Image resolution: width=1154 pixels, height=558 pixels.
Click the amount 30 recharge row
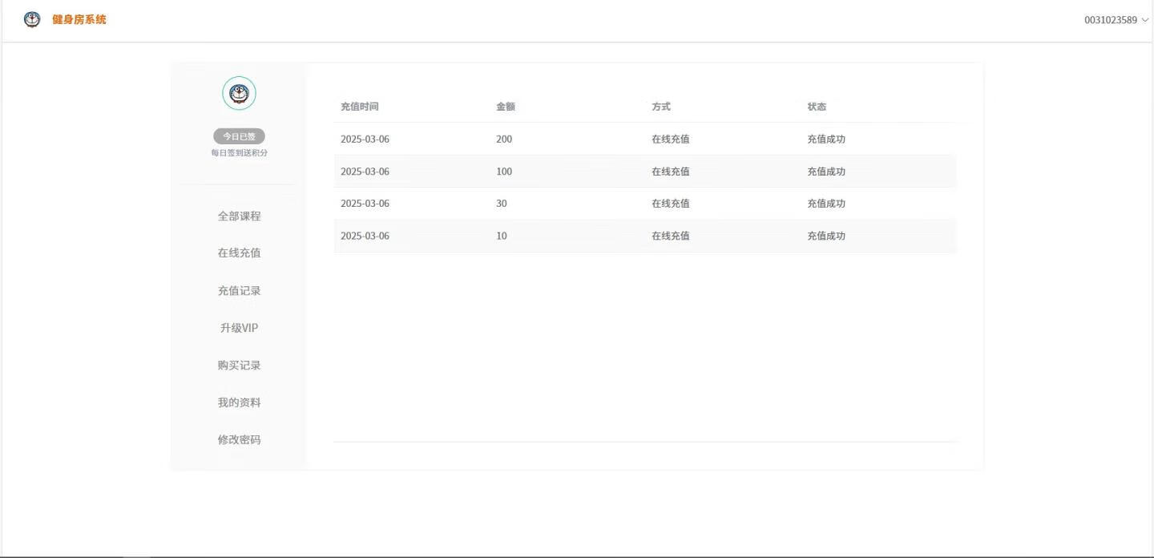(644, 204)
